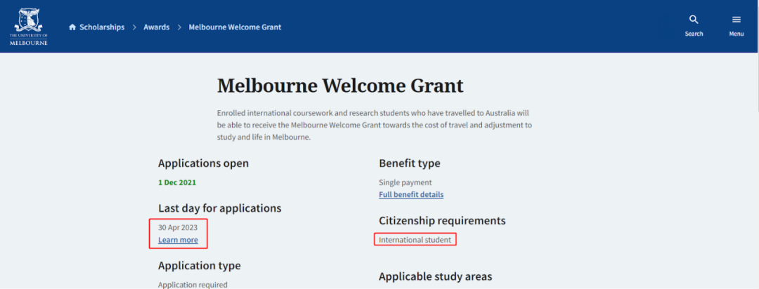This screenshot has width=759, height=289.
Task: Click the Application type heading
Action: click(x=199, y=266)
